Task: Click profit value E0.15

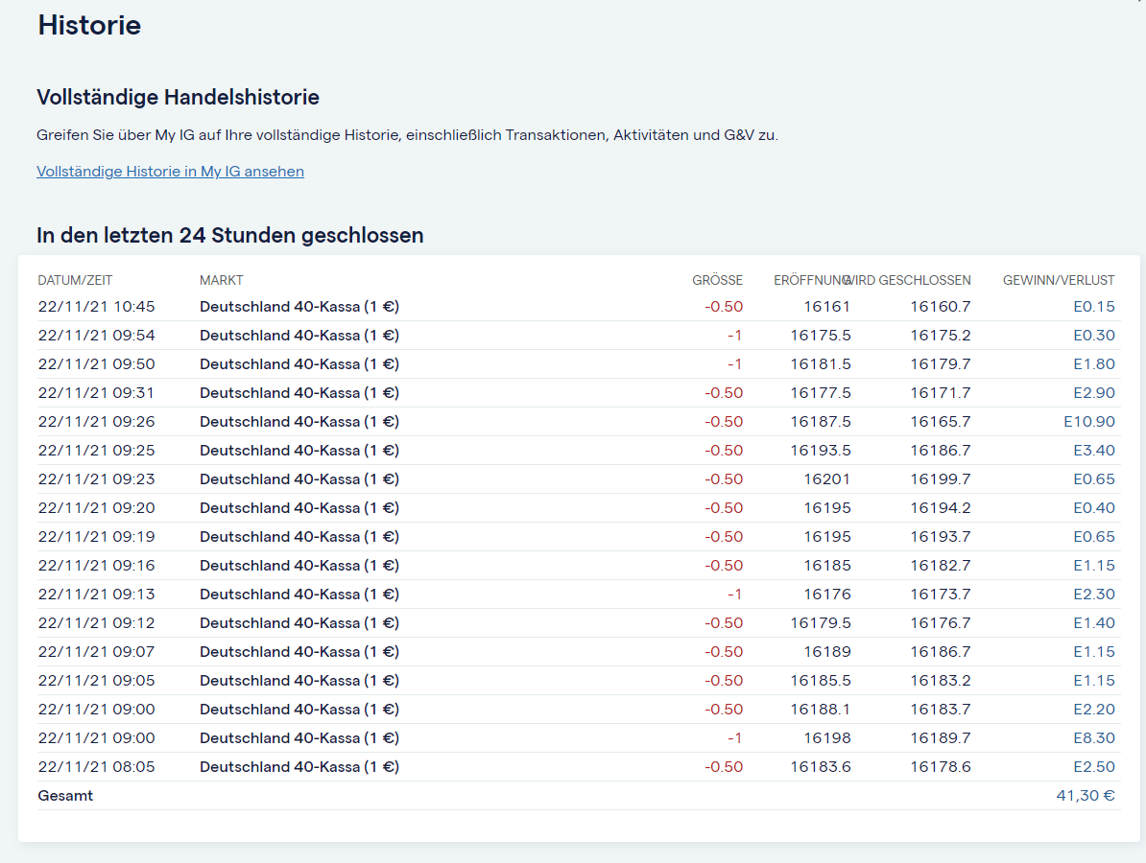Action: click(x=1094, y=307)
